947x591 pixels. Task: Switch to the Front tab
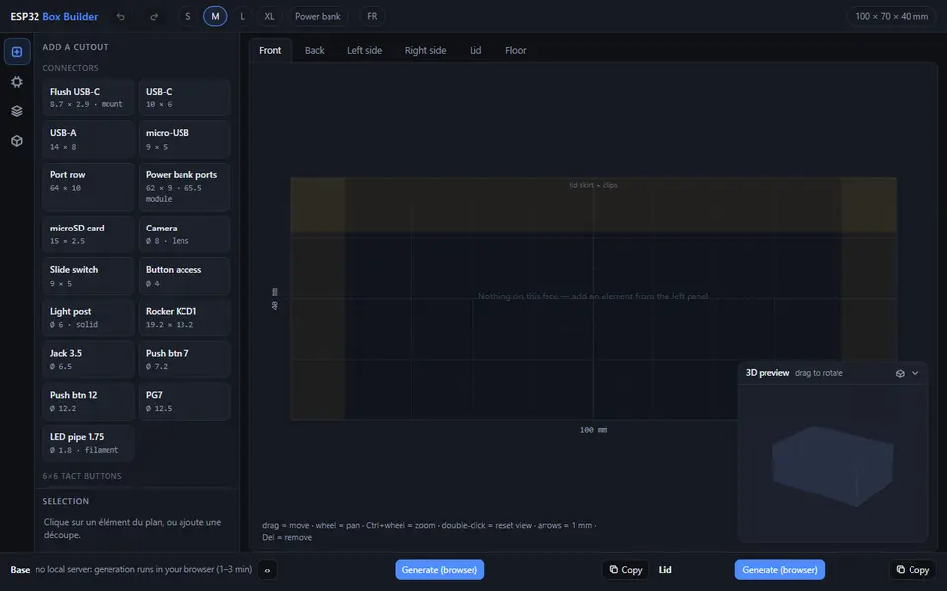270,50
